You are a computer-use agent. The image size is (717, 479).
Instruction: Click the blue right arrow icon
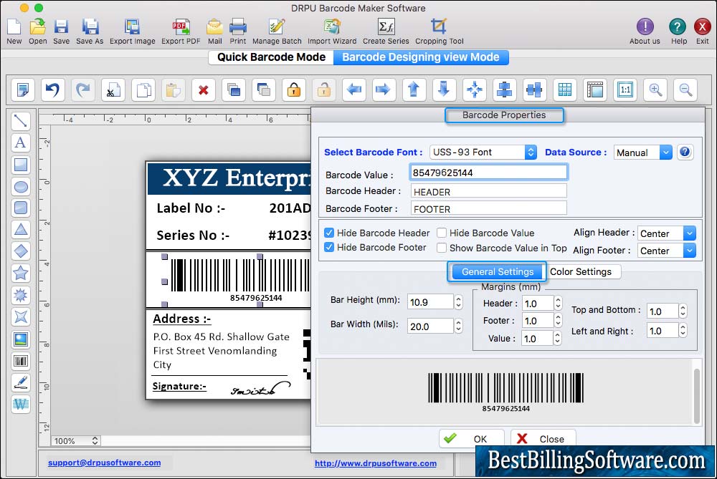tap(383, 89)
